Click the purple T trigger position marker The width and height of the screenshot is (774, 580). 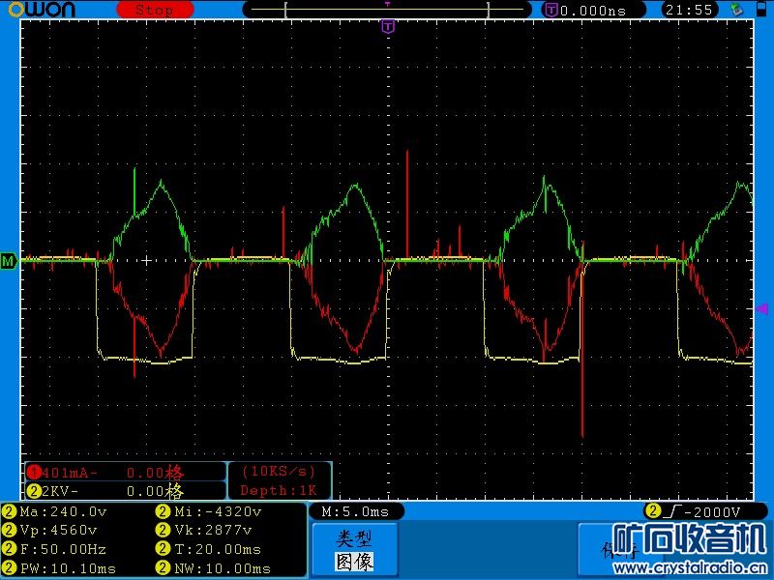tap(387, 26)
